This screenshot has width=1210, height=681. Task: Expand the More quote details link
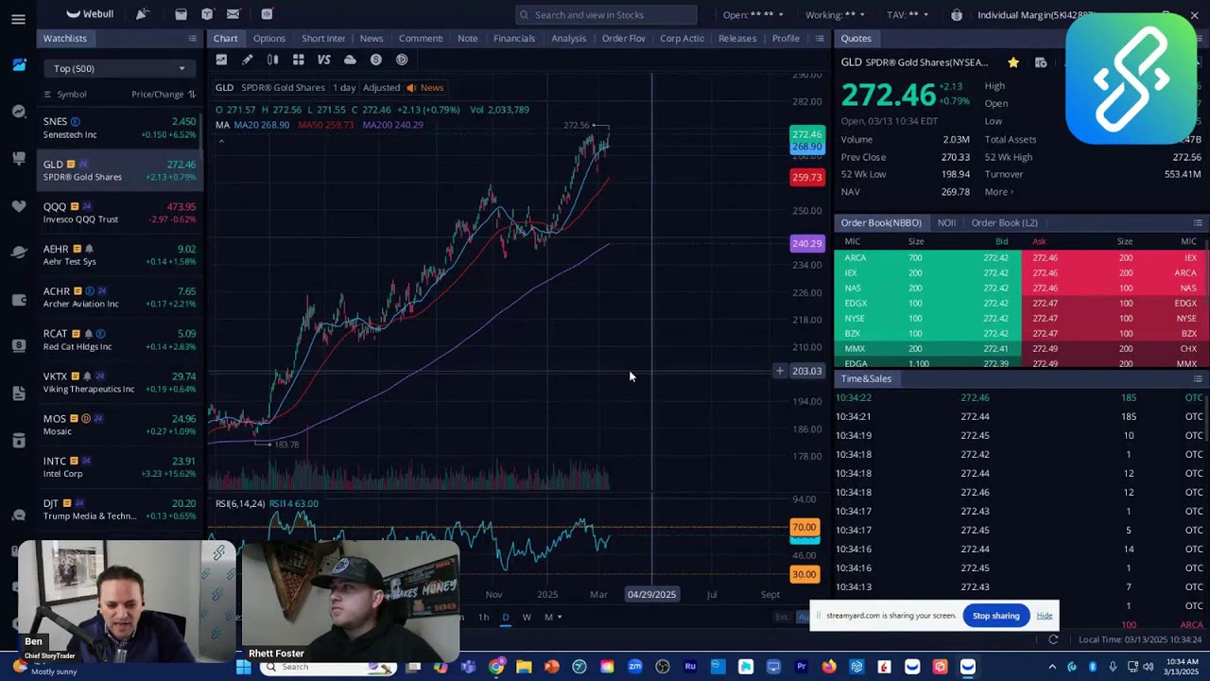coord(998,192)
